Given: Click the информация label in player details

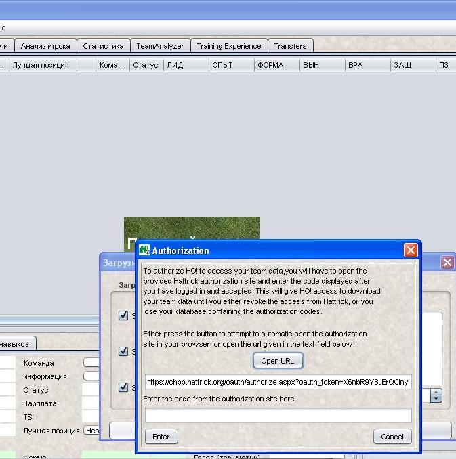Looking at the screenshot, I should coord(45,376).
